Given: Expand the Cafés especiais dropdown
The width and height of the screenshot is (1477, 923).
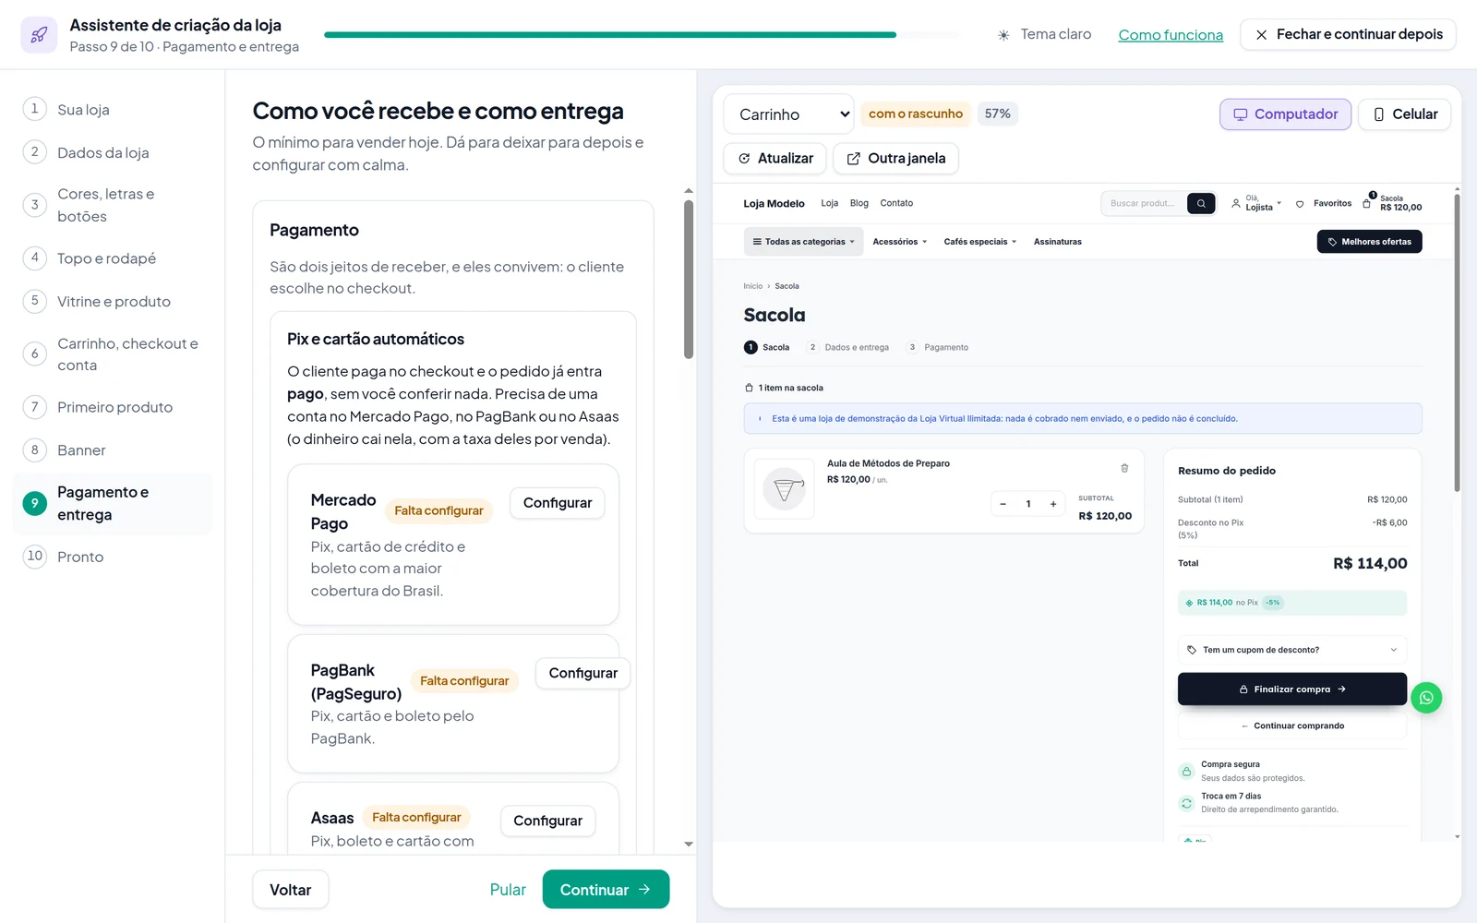Looking at the screenshot, I should point(979,242).
